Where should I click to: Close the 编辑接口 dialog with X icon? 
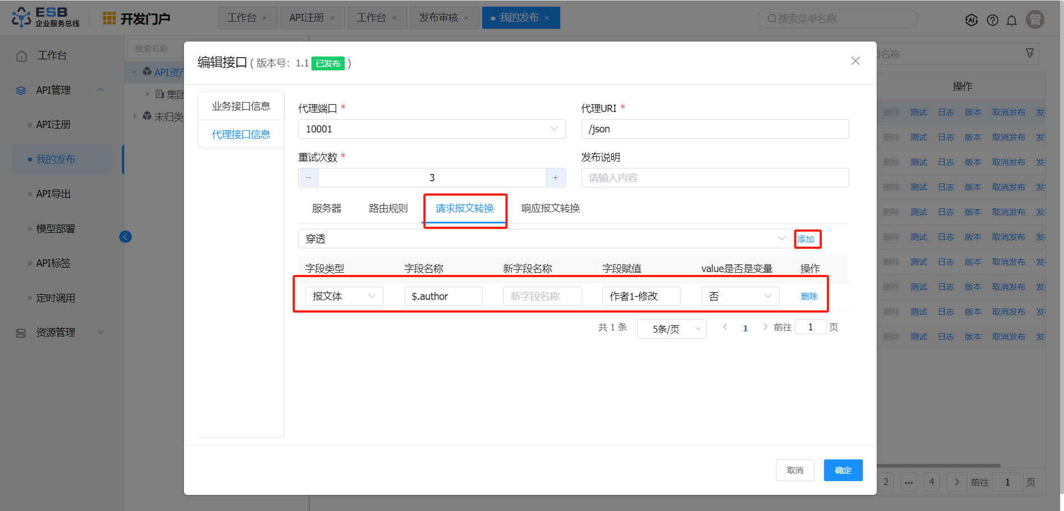[855, 61]
